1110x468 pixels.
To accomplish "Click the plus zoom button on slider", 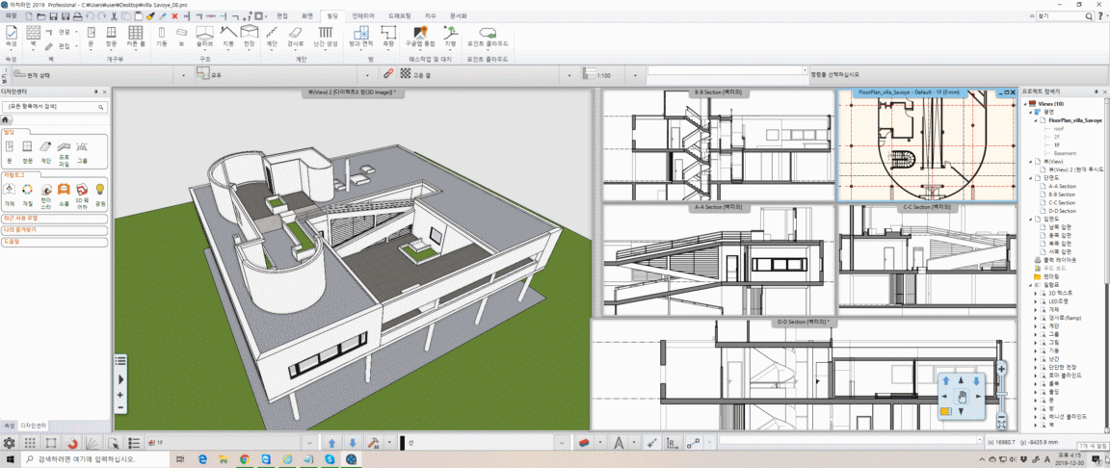I will (1002, 368).
